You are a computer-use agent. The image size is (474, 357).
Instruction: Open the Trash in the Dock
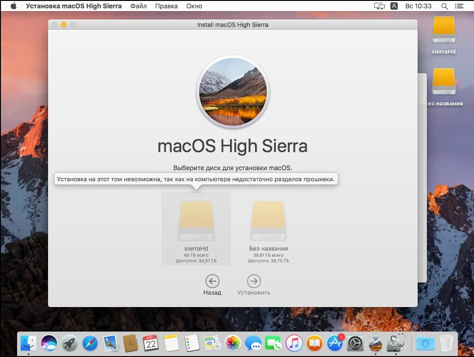pyautogui.click(x=446, y=343)
